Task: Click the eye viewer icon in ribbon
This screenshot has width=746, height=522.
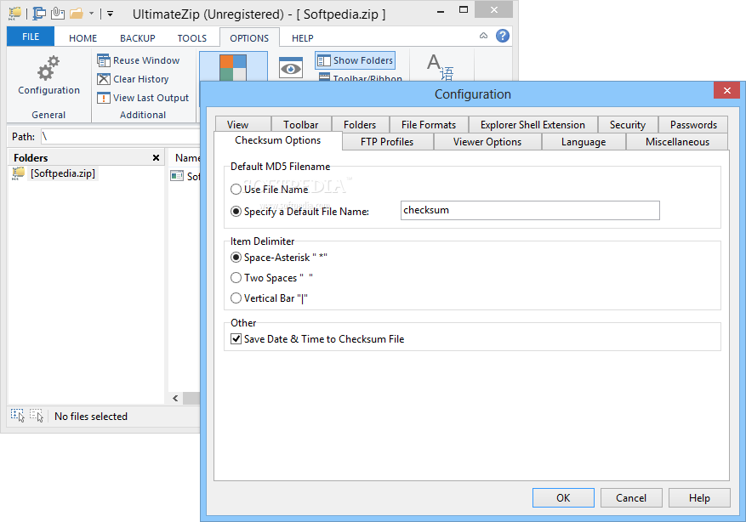Action: click(291, 69)
